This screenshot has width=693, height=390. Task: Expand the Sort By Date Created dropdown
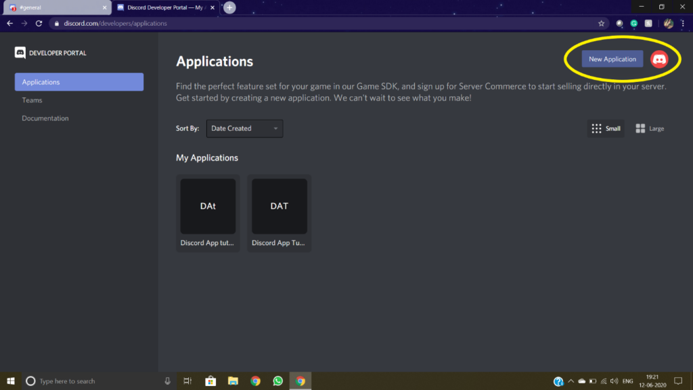(244, 128)
